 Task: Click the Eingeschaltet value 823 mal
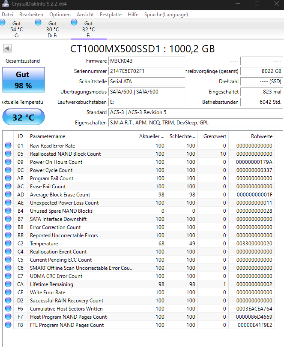click(x=261, y=92)
